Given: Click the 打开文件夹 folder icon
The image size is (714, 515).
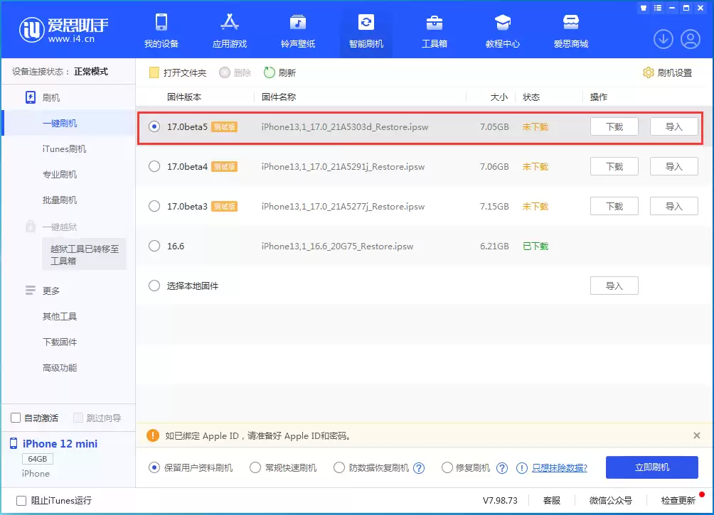Looking at the screenshot, I should [x=154, y=72].
